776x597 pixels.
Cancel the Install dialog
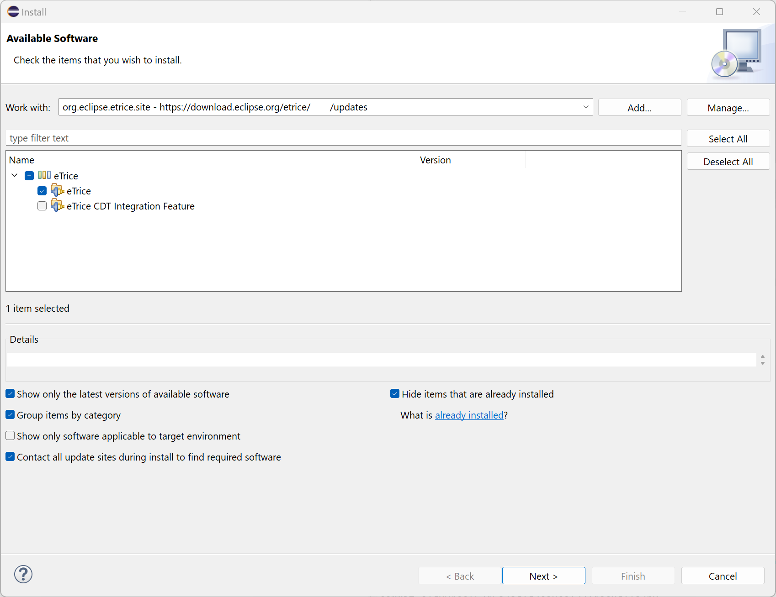[x=723, y=576]
